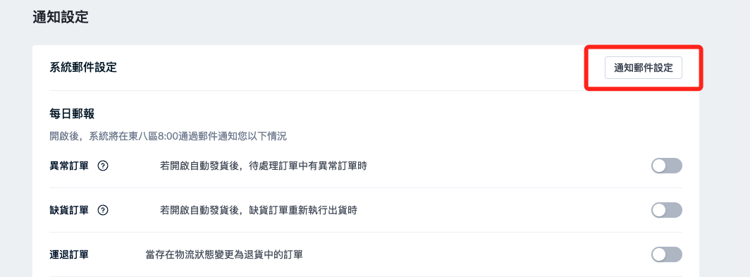750x277 pixels.
Task: Select the 缺貨訂單 row label
Action: tap(69, 210)
